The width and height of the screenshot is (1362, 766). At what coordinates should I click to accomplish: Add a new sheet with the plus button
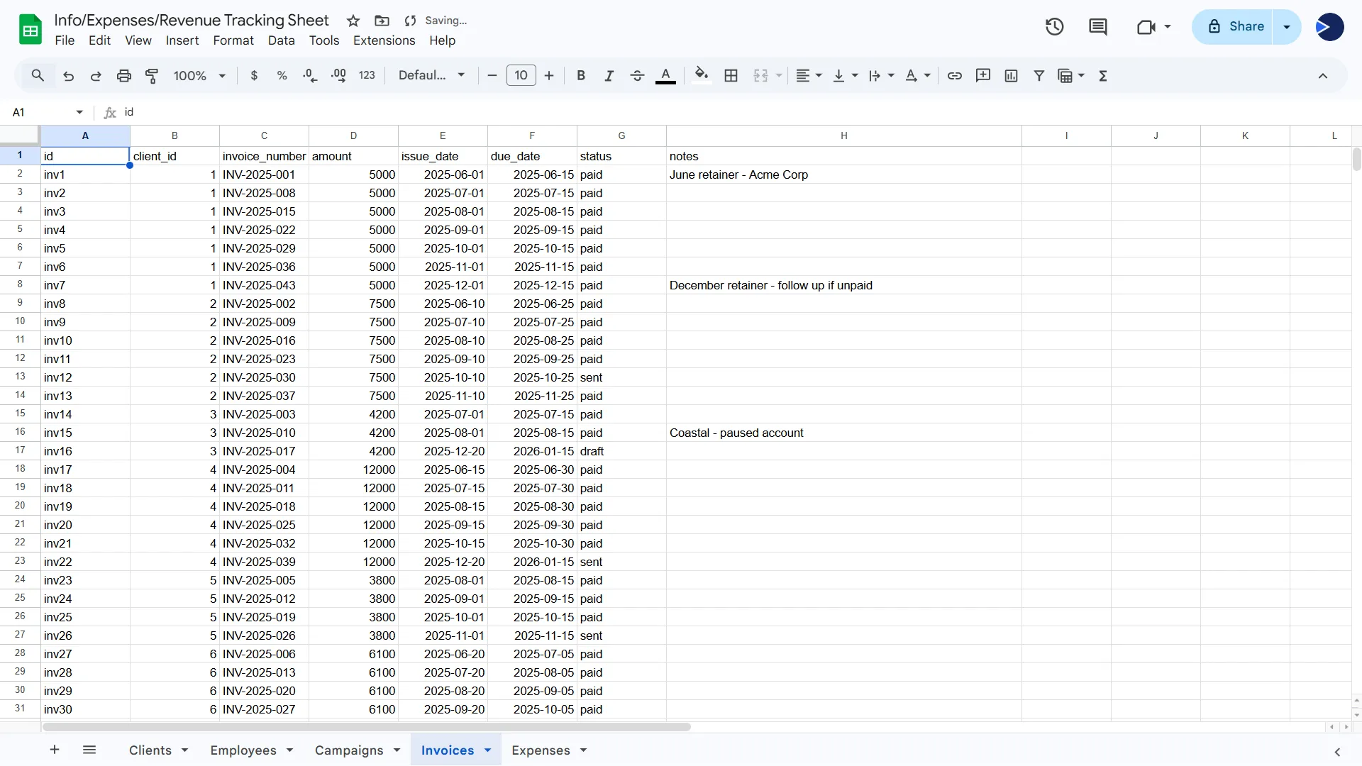point(54,750)
